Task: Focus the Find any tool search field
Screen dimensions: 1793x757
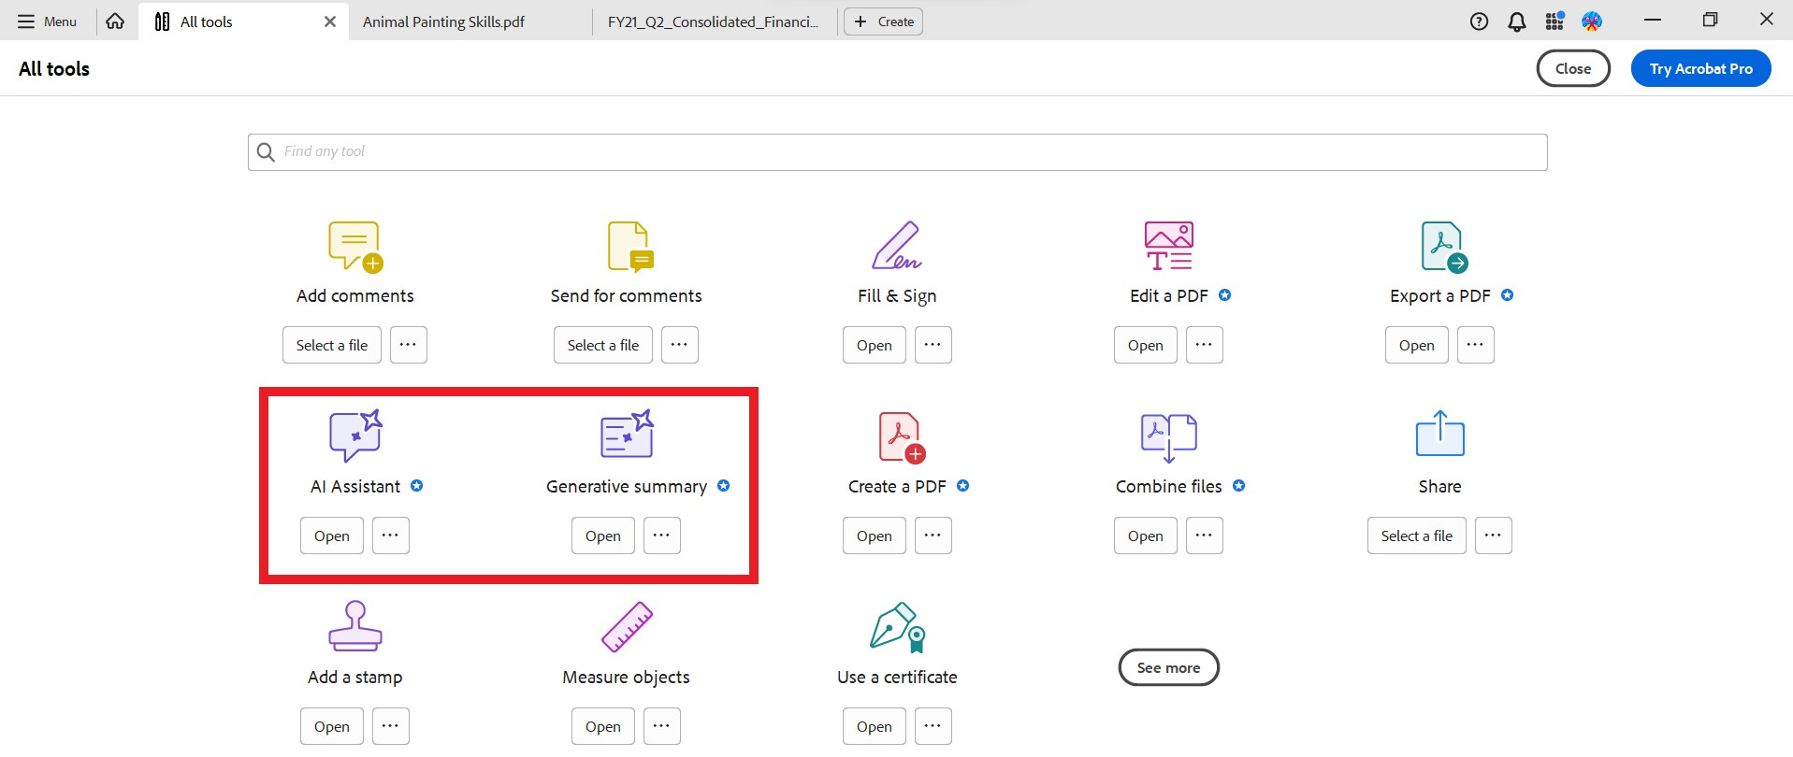Action: pyautogui.click(x=898, y=152)
